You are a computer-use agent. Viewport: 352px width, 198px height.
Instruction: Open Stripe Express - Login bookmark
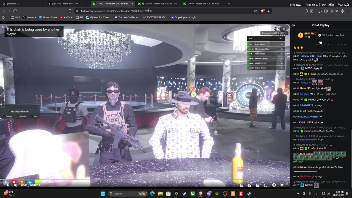tap(183, 17)
